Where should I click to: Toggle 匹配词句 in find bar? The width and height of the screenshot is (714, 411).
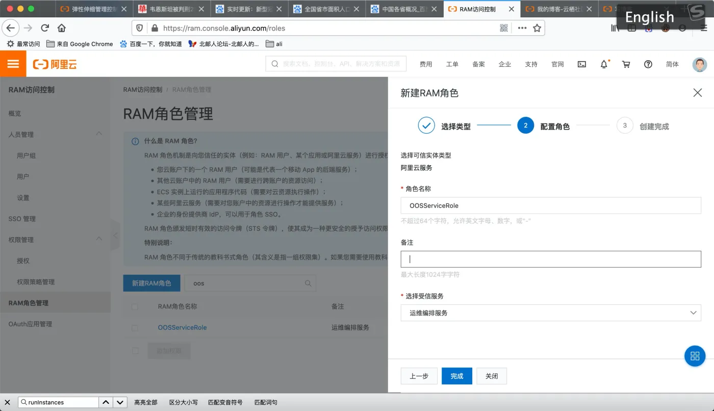coord(266,402)
